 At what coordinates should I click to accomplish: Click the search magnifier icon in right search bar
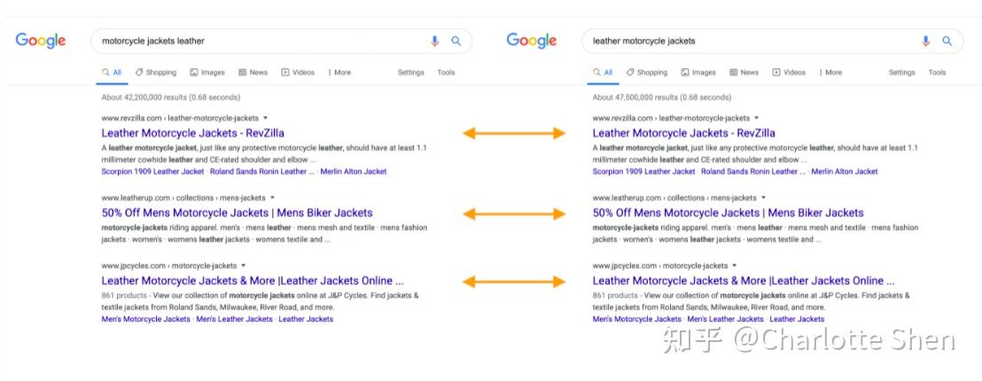[947, 41]
